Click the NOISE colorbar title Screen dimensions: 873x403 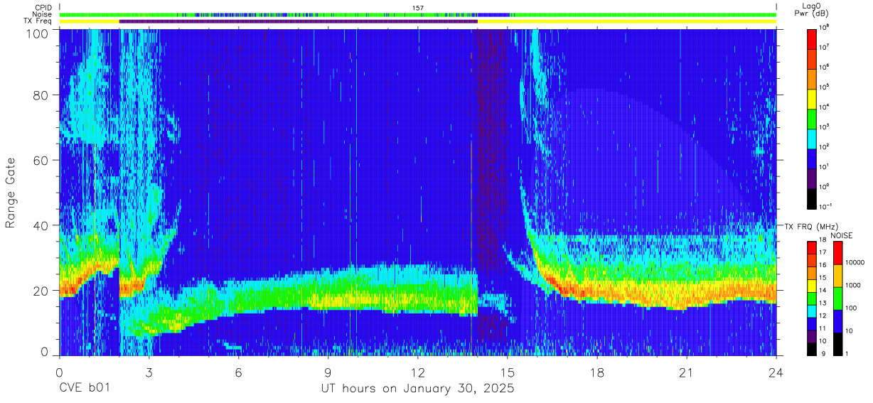tap(842, 235)
